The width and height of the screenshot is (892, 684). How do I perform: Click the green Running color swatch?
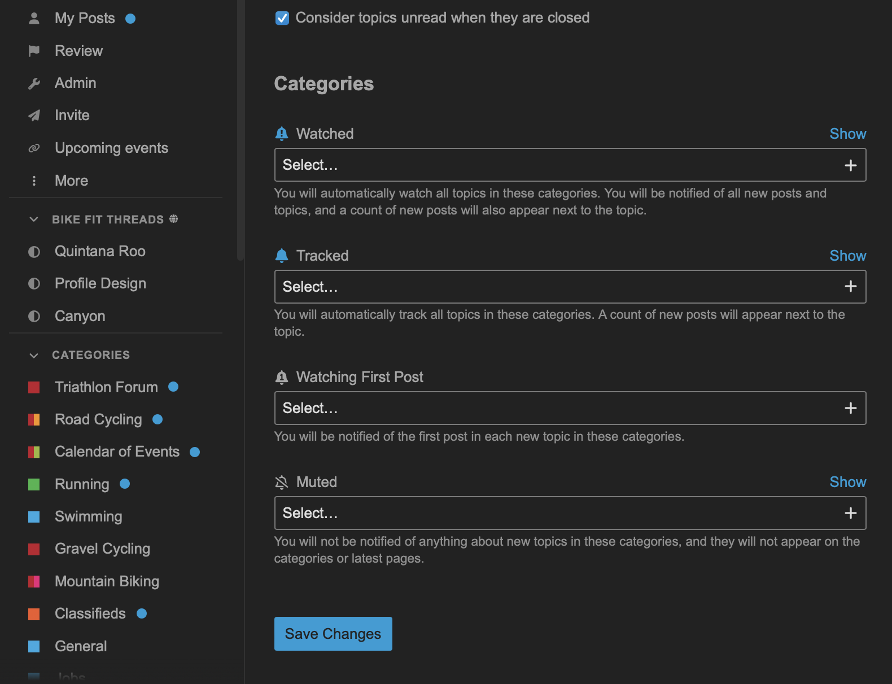pyautogui.click(x=34, y=484)
